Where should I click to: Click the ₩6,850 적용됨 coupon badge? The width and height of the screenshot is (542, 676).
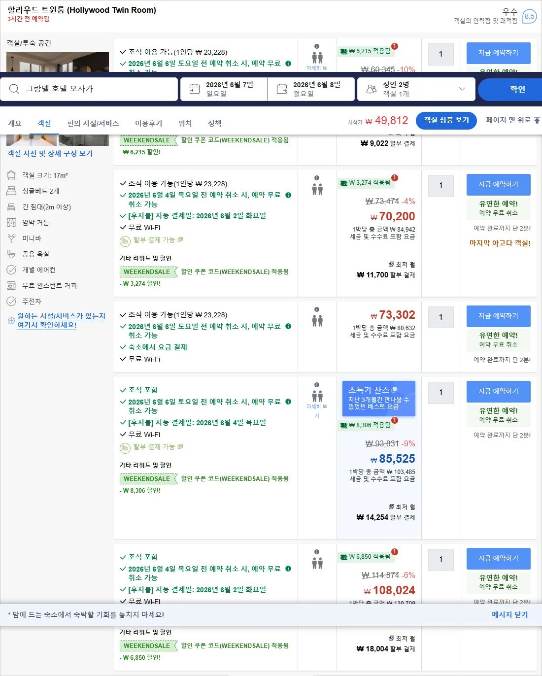366,557
